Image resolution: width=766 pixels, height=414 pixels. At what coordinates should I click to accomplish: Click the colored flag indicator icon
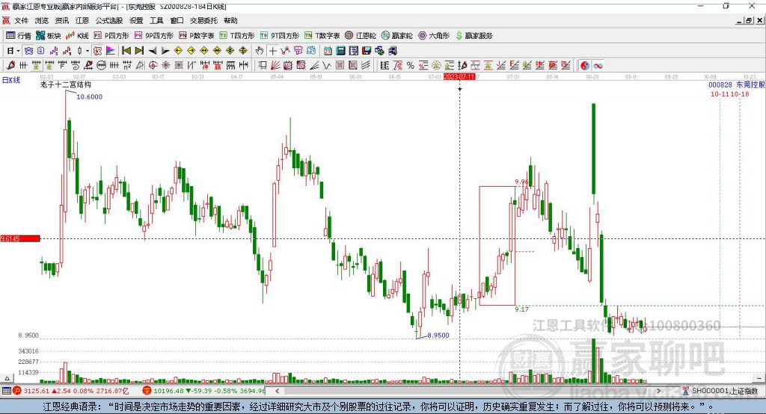[111, 51]
